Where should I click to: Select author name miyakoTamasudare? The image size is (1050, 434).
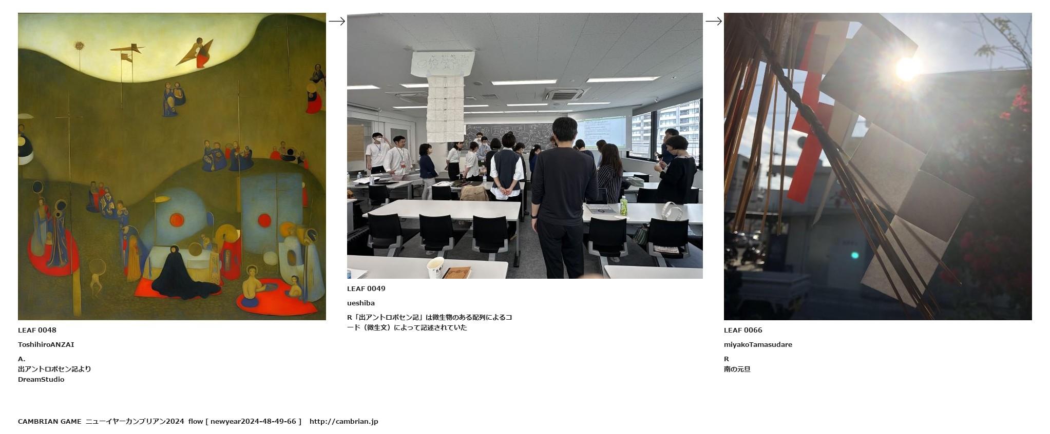(x=758, y=344)
